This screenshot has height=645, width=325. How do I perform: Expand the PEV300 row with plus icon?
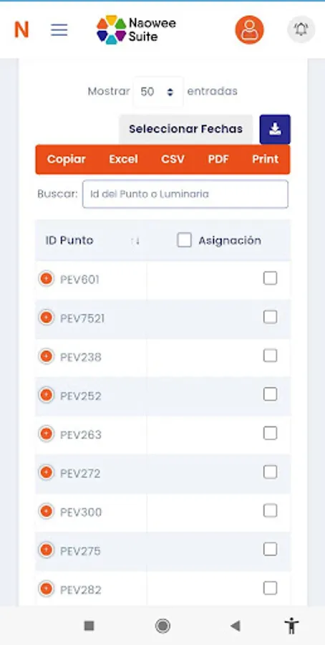click(46, 511)
